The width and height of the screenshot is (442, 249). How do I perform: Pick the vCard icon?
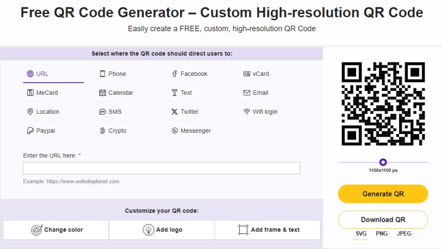(247, 74)
